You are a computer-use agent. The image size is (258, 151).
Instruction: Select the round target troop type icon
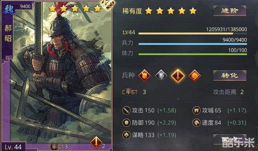click(x=195, y=76)
